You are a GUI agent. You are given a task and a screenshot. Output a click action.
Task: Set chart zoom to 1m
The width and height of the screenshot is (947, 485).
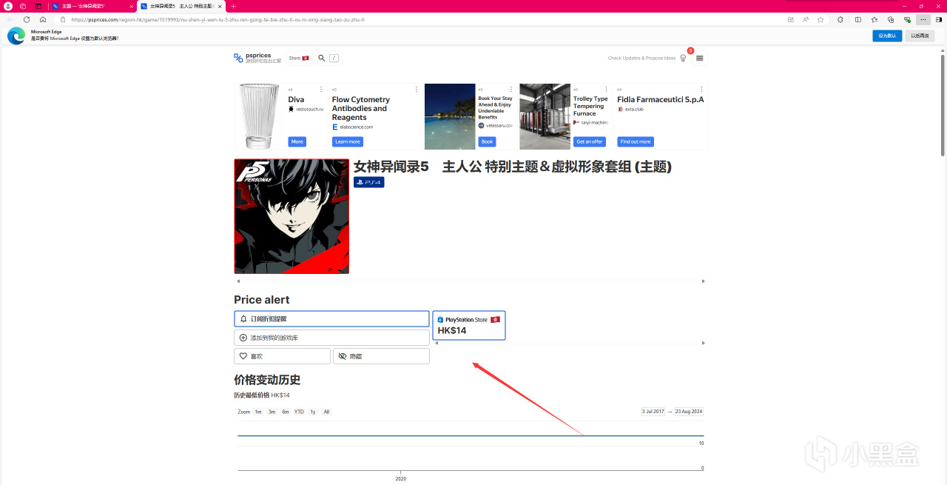pyautogui.click(x=258, y=412)
